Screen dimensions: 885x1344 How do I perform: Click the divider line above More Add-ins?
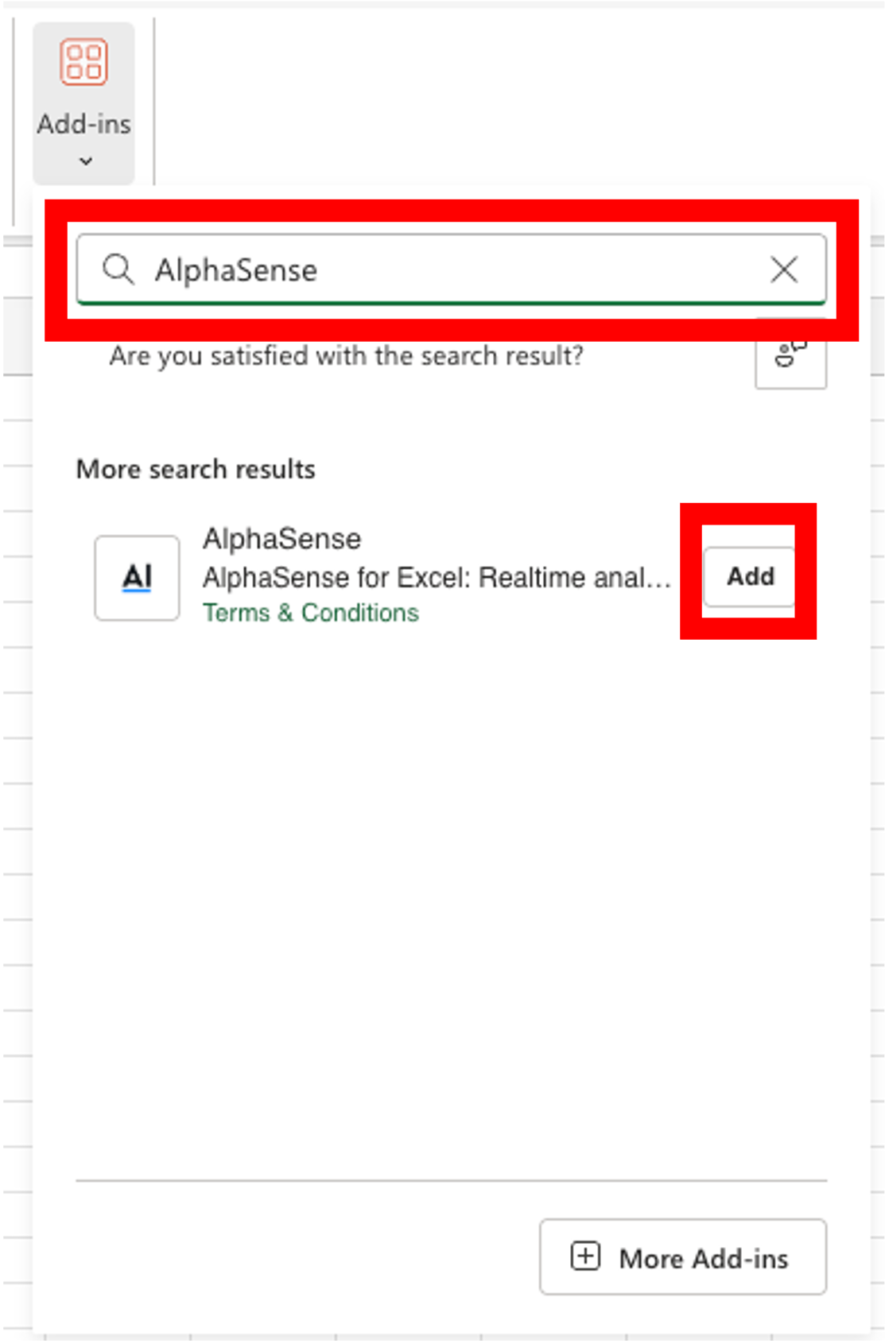(451, 1180)
